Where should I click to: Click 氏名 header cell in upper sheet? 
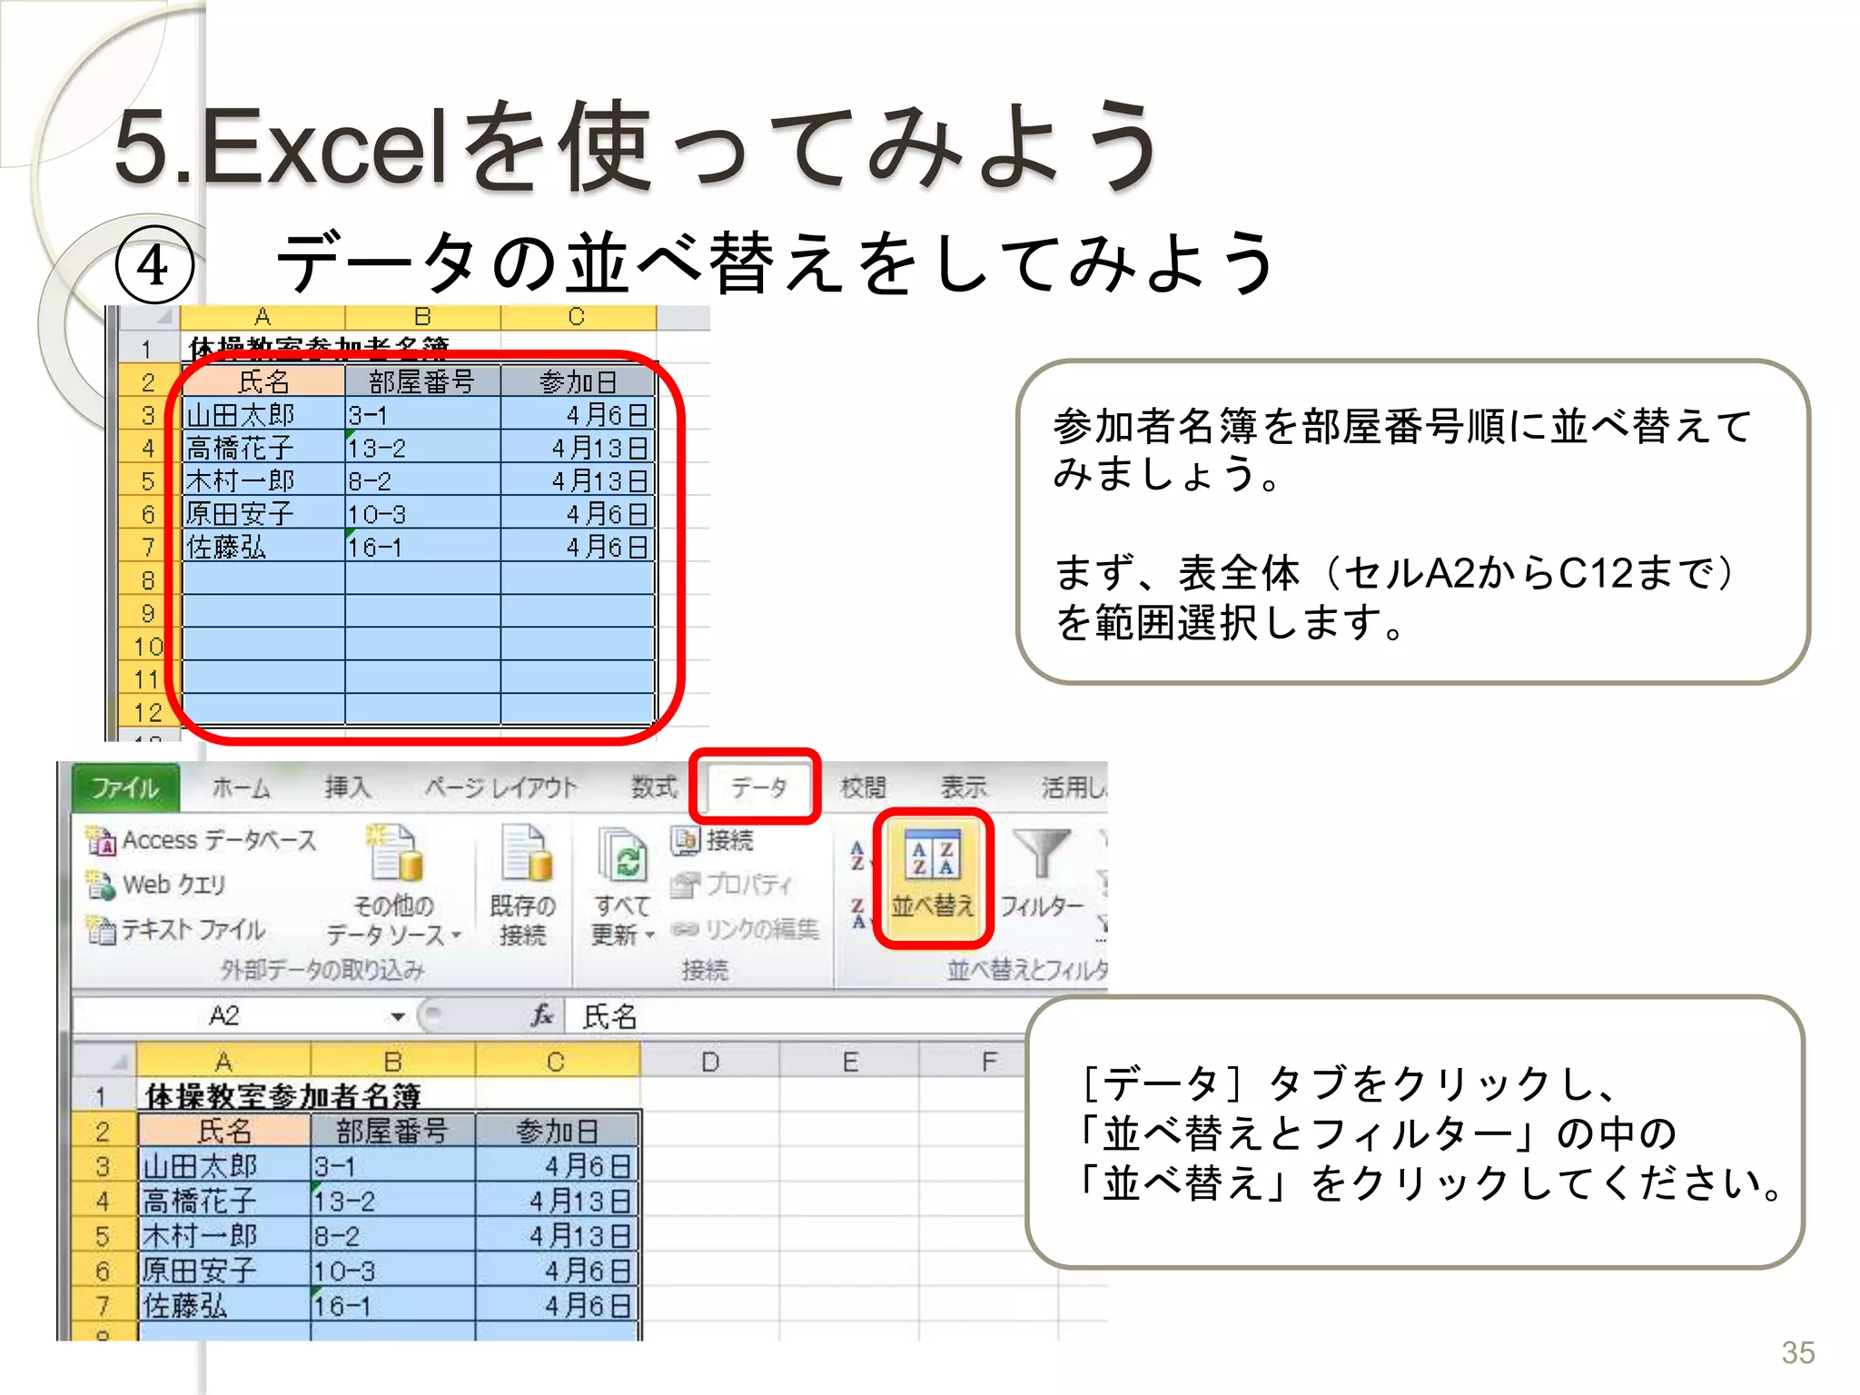pos(263,381)
